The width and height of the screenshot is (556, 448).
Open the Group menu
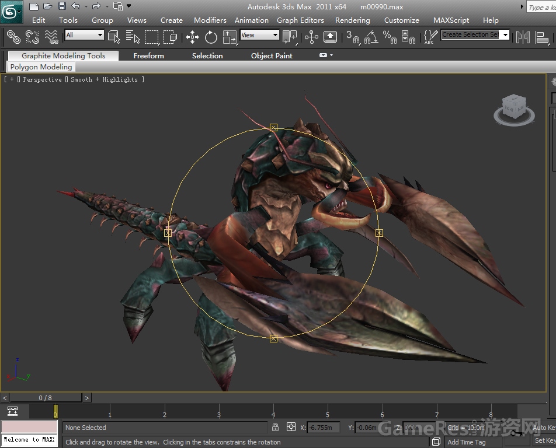pyautogui.click(x=102, y=20)
